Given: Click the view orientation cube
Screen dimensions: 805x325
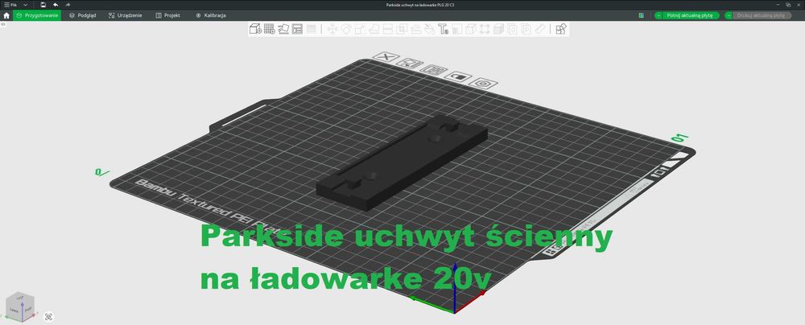Looking at the screenshot, I should tap(20, 307).
